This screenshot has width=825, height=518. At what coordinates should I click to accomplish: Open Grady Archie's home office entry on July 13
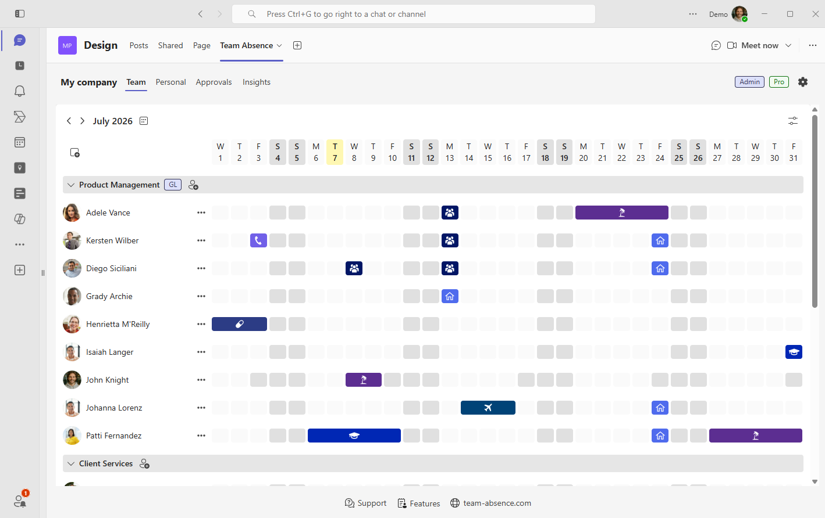pos(450,296)
